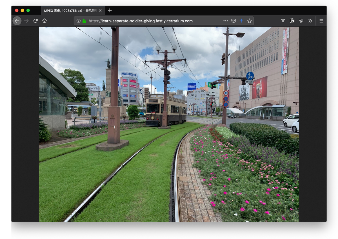This screenshot has width=338, height=239.
Task: Open the Home page button
Action: coord(45,21)
